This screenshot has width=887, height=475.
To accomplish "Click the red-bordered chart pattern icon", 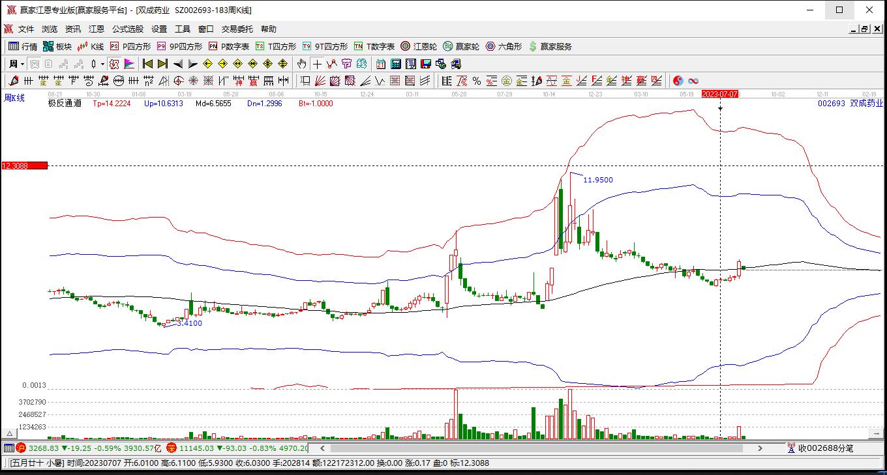I will pos(114,64).
